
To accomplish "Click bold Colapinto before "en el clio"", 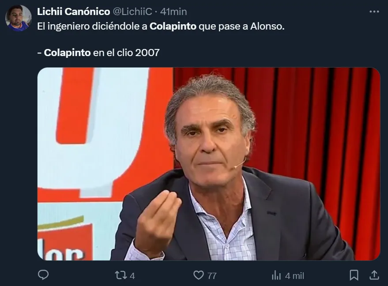I will (67, 53).
